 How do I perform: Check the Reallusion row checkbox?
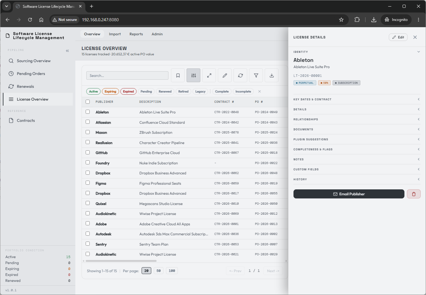point(88,142)
